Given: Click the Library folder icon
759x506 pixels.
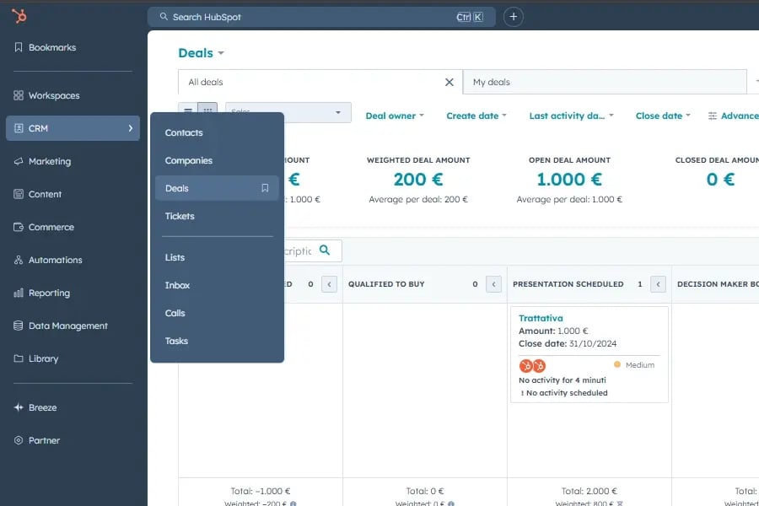Looking at the screenshot, I should 19,358.
